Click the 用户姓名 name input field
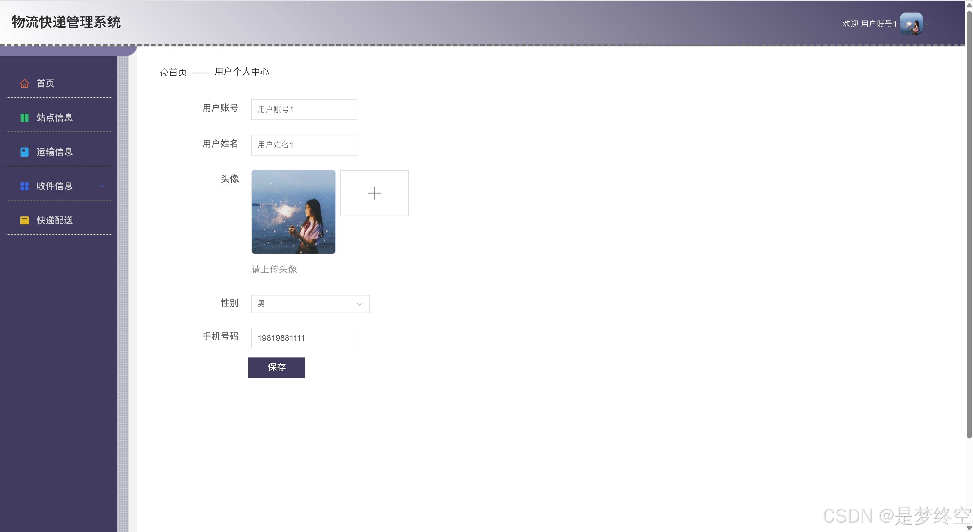The image size is (973, 532). click(x=304, y=145)
